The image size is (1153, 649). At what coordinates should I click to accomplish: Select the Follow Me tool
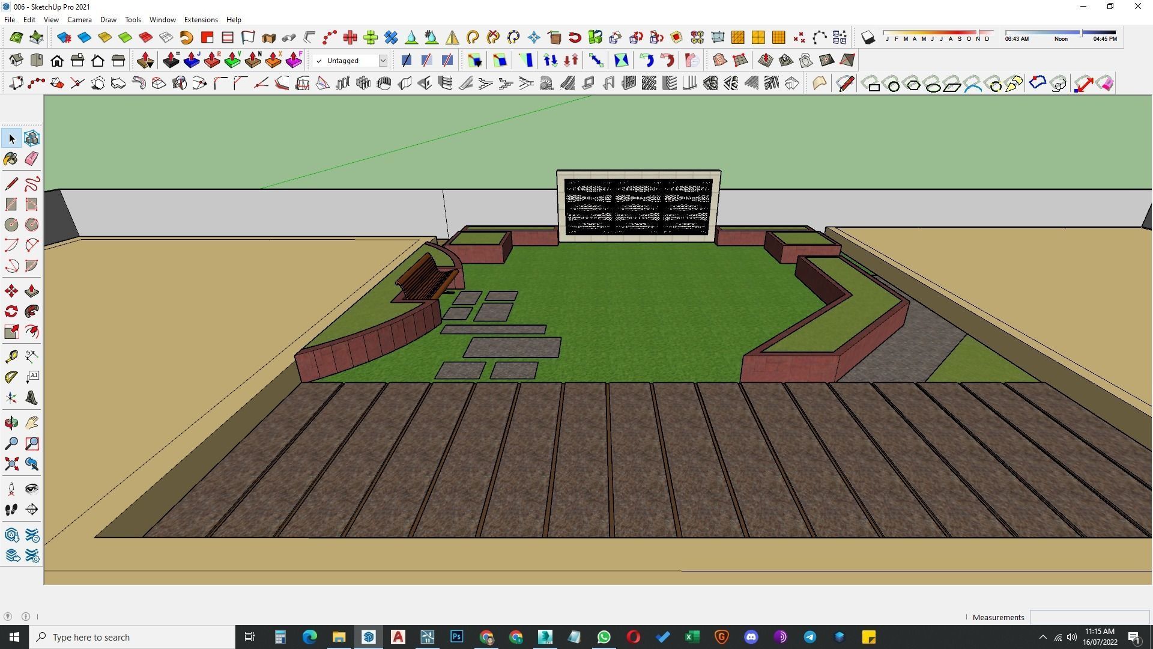[32, 311]
